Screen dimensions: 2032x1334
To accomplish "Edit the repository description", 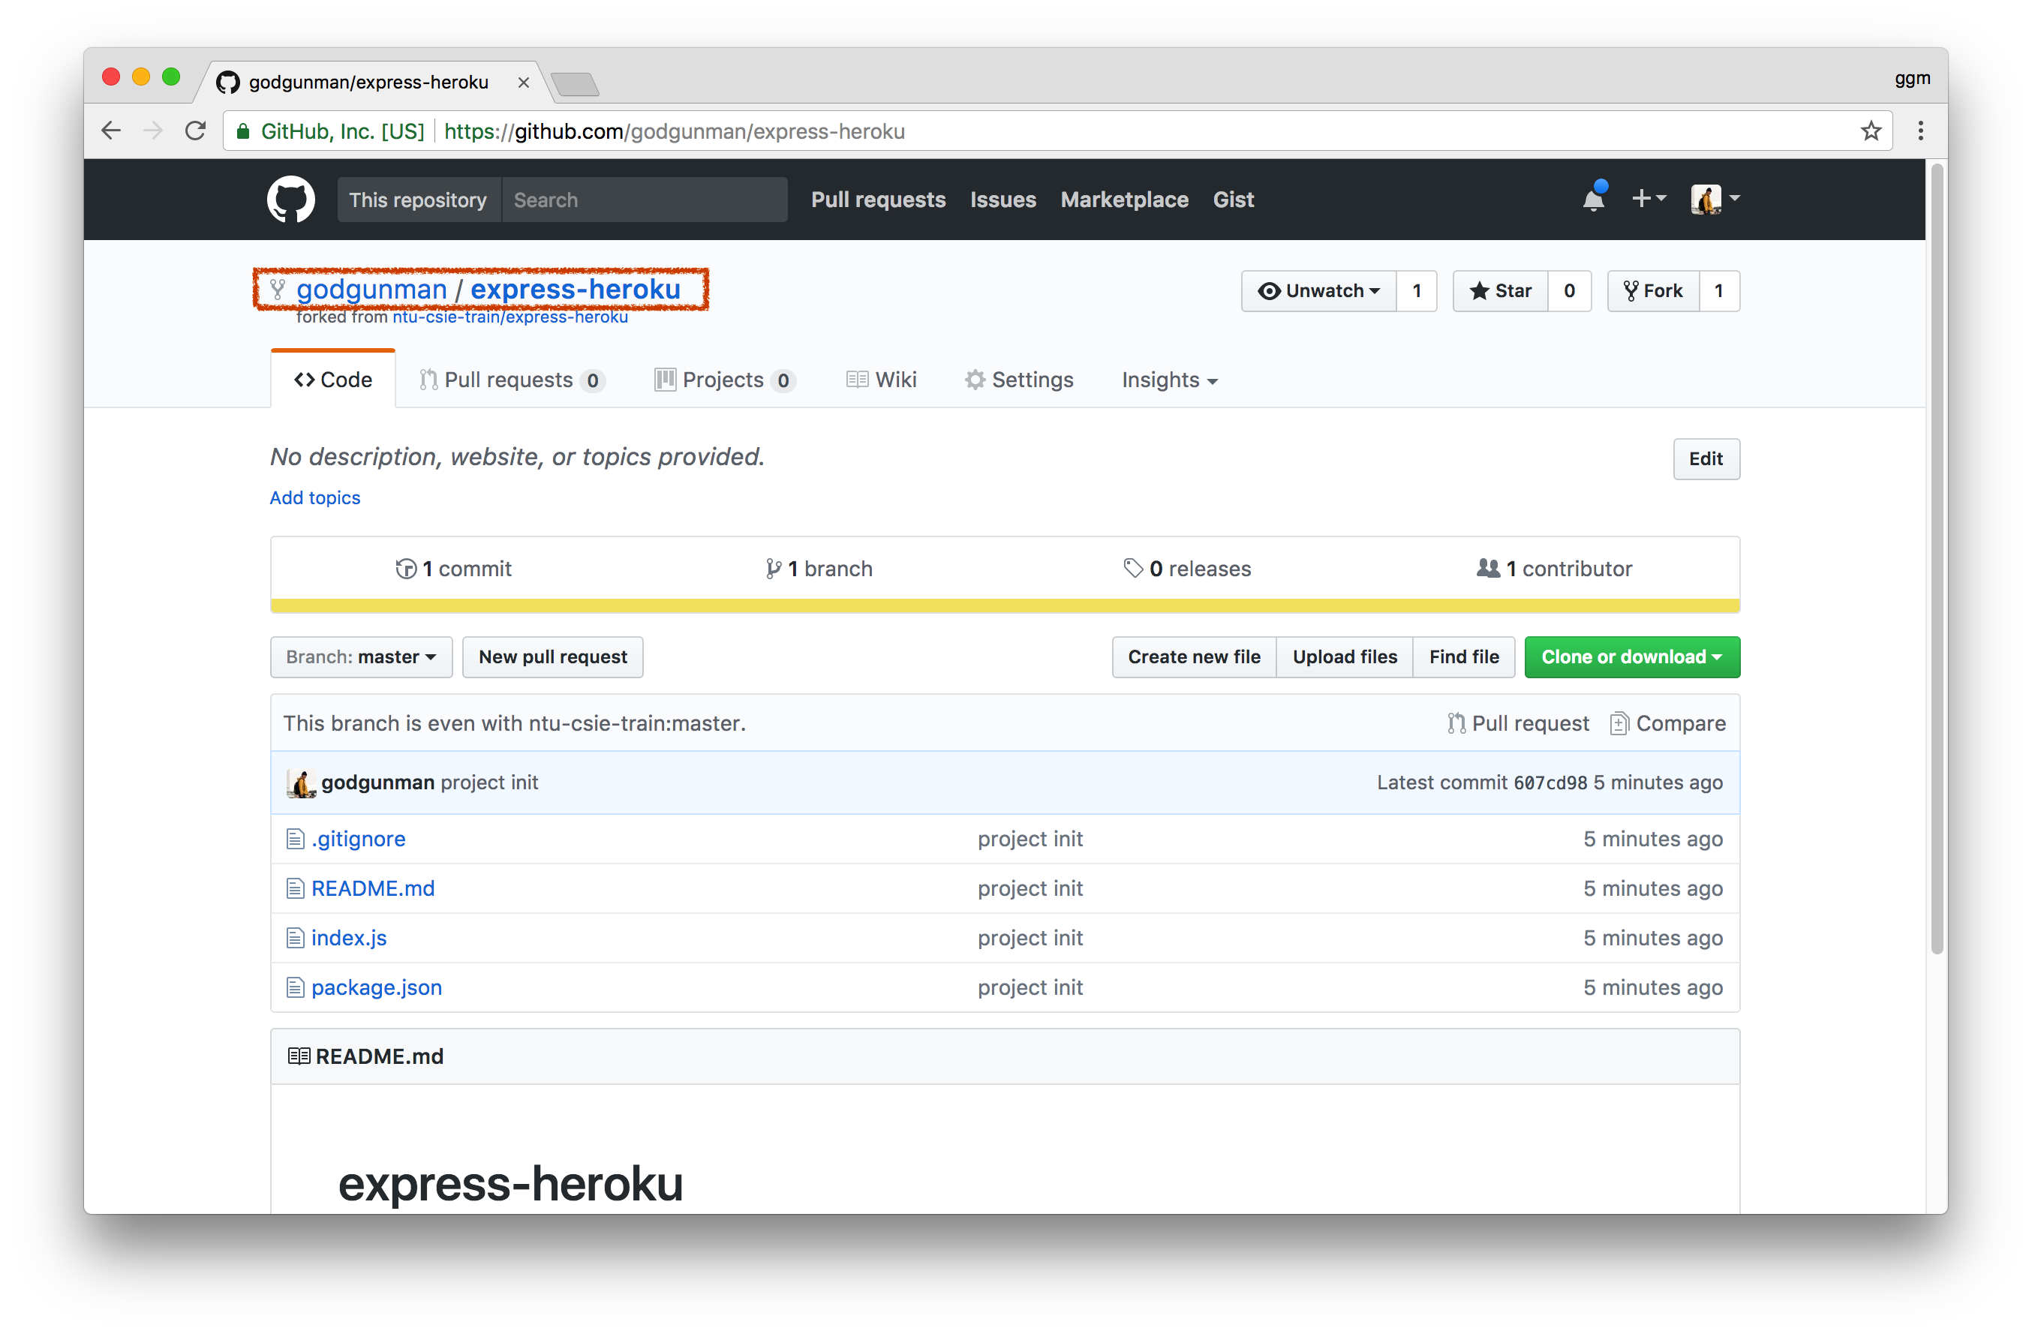I will coord(1706,459).
